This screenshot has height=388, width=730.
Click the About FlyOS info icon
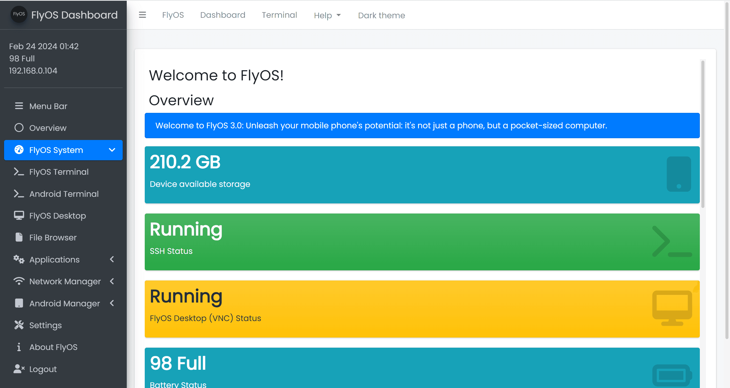point(19,347)
